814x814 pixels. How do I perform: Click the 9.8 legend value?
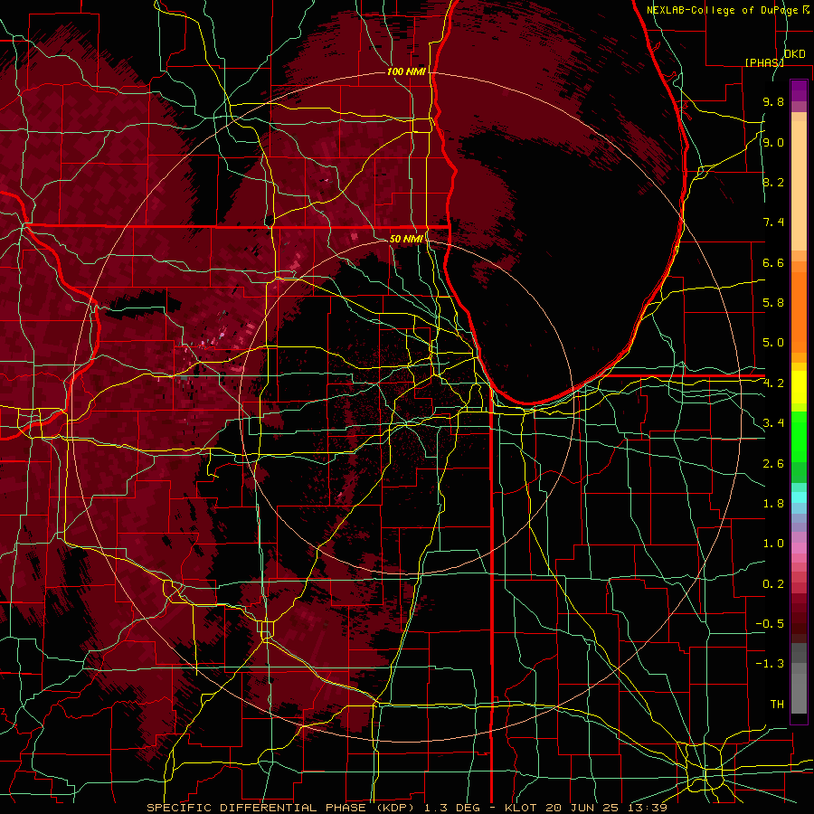pos(773,101)
